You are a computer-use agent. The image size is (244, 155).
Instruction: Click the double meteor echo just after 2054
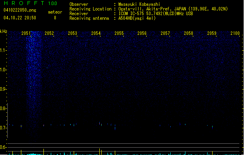click(x=100, y=124)
